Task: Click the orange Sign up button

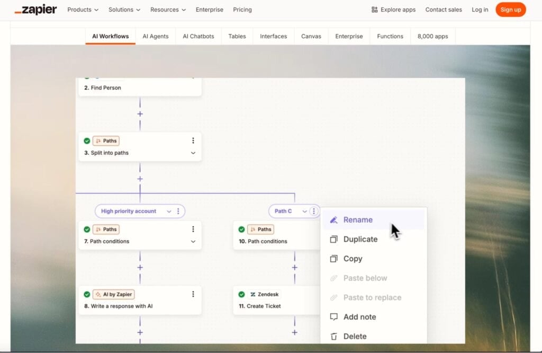Action: pyautogui.click(x=511, y=10)
